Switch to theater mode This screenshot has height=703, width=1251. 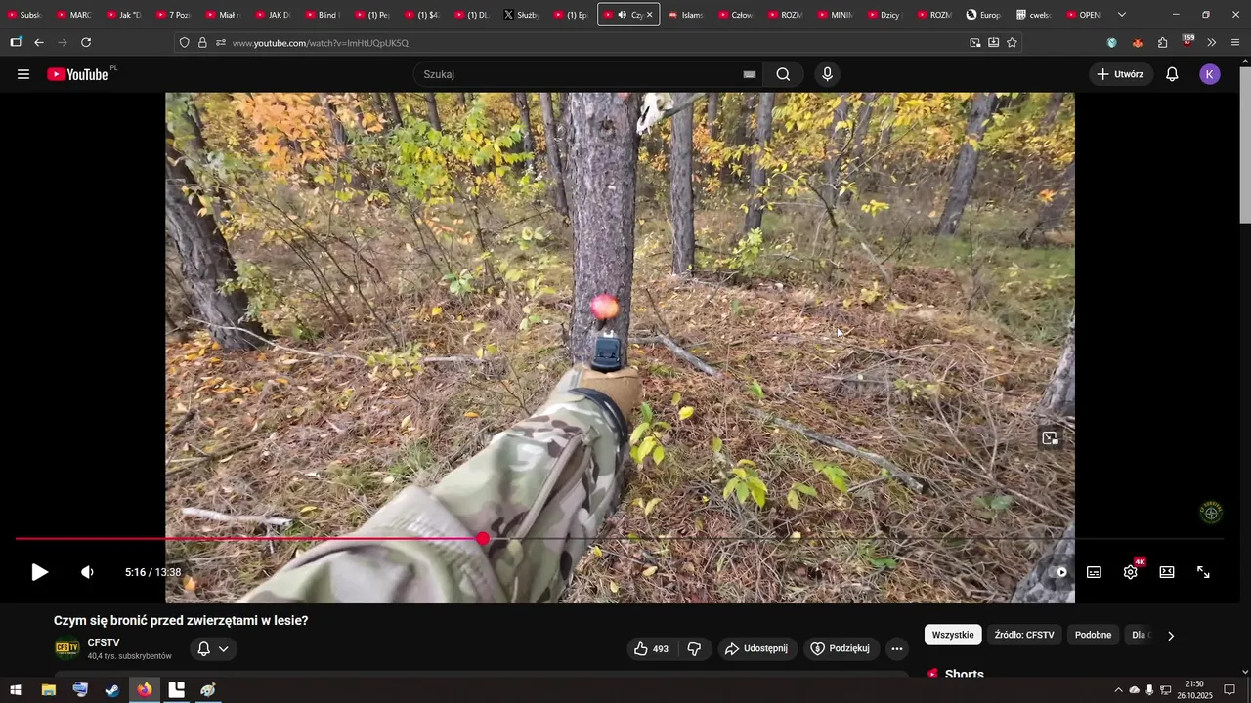1167,572
